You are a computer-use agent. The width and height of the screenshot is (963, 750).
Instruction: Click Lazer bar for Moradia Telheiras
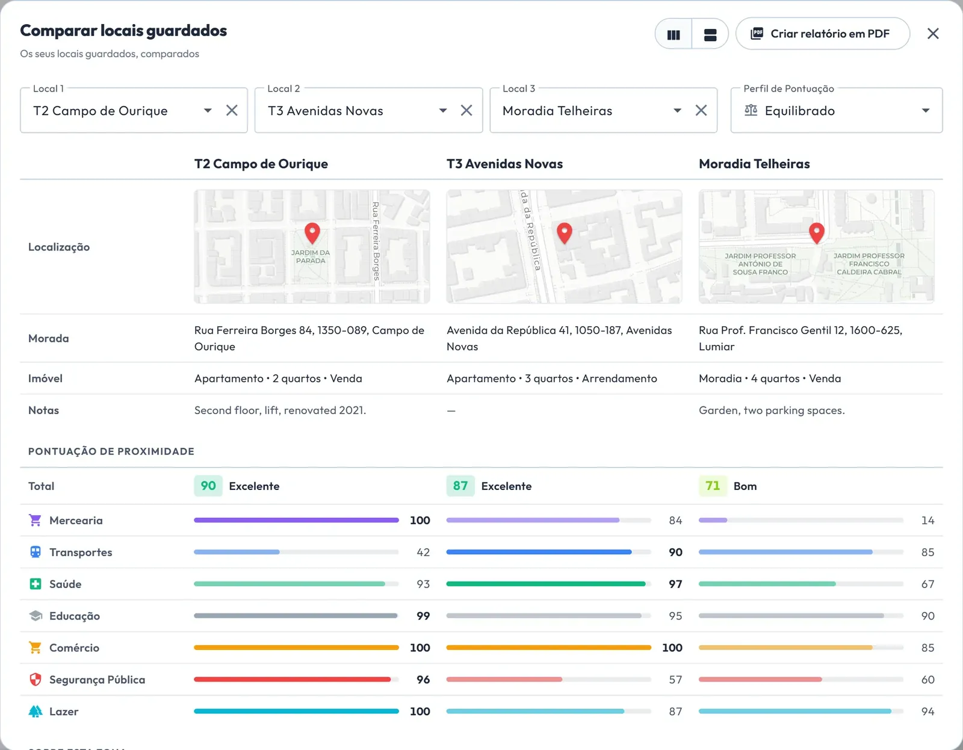tap(801, 711)
